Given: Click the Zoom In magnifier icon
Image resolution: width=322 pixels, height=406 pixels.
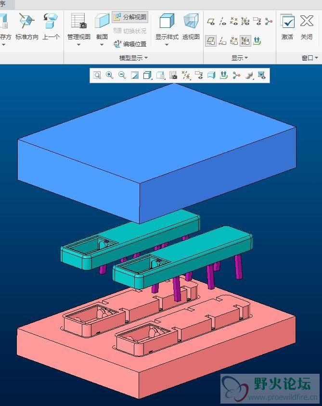Looking at the screenshot, I should click(110, 75).
